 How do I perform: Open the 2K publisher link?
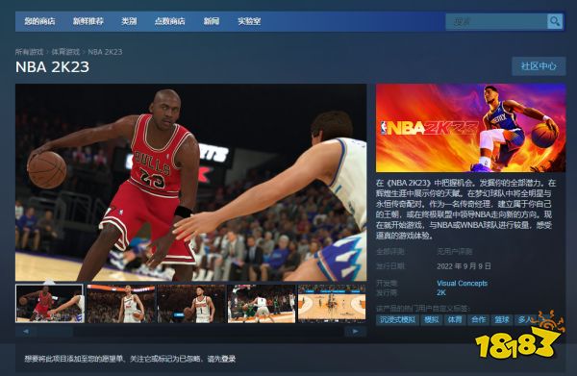[441, 293]
